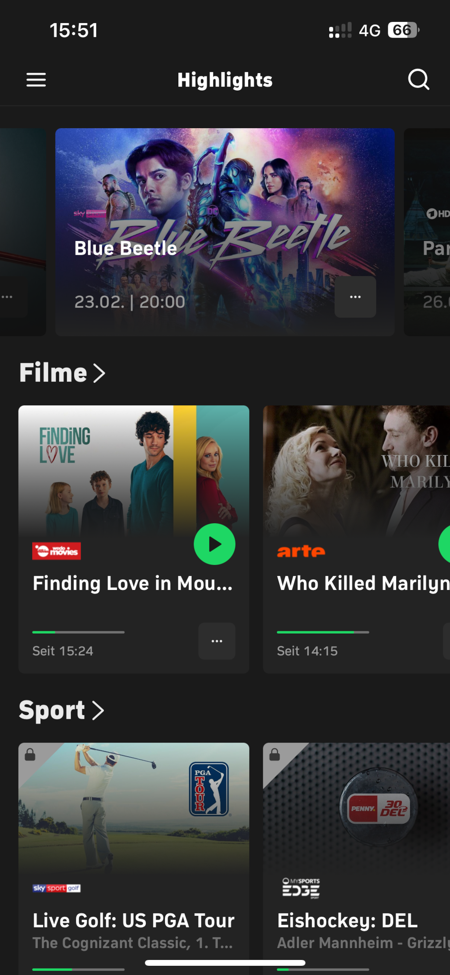The width and height of the screenshot is (450, 975).
Task: Open more options for Finding Love card
Action: 217,641
